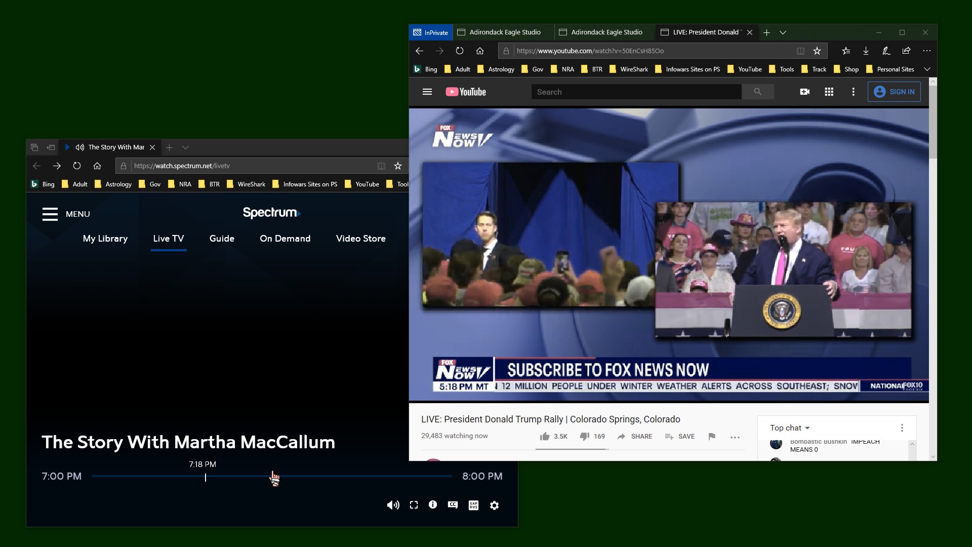Toggle closed captions in Spectrum player

453,504
